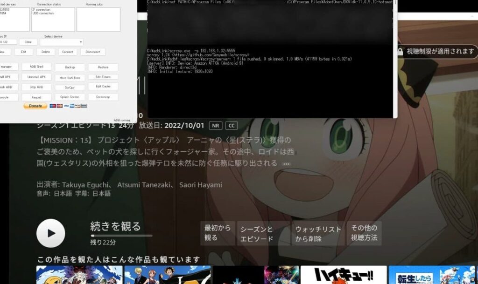
Task: Click Stop ADB in adbLink
Action: tap(36, 87)
